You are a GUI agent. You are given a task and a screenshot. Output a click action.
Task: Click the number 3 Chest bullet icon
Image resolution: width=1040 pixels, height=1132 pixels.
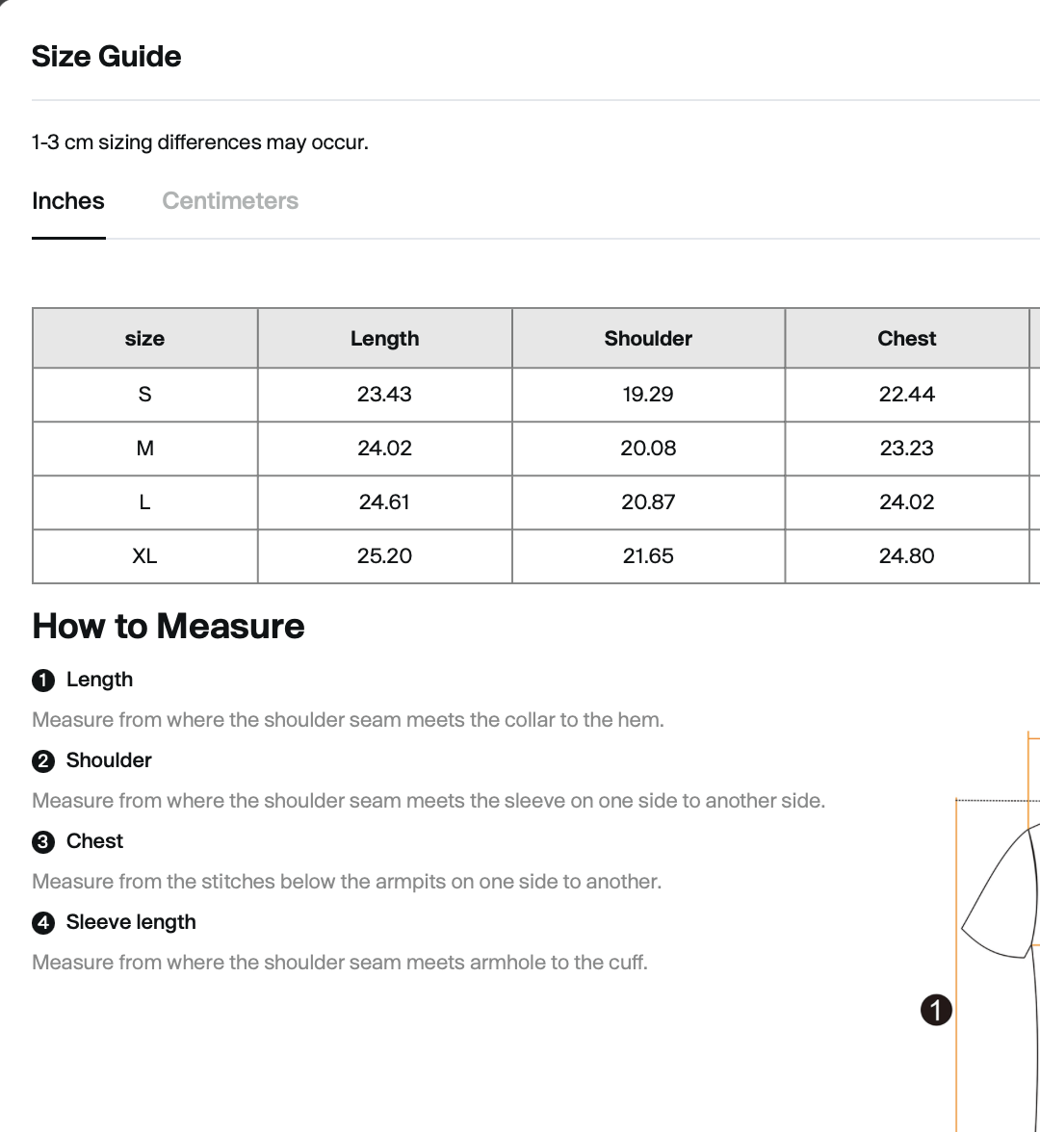[x=43, y=841]
